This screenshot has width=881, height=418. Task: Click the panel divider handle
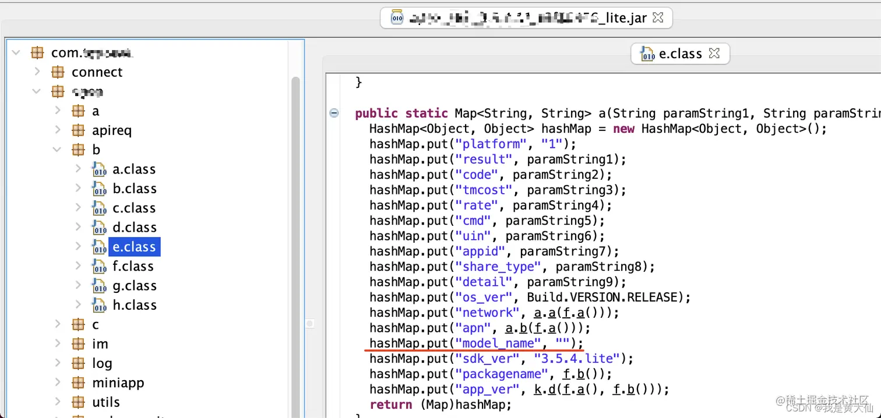(x=310, y=323)
